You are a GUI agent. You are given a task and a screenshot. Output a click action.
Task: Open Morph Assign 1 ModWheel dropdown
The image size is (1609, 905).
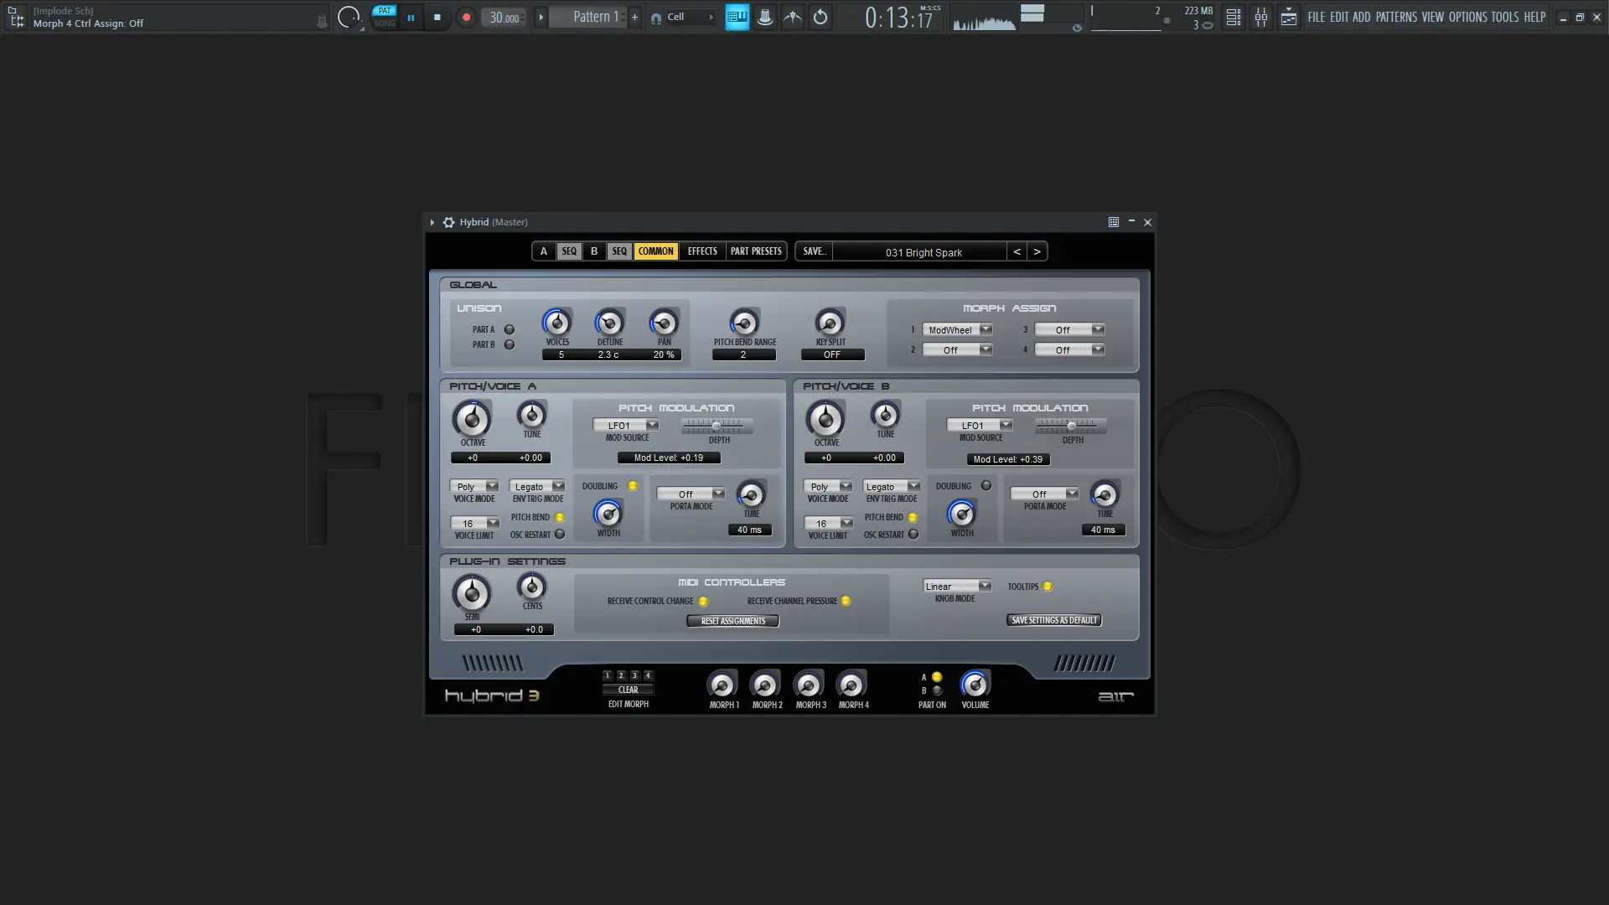coord(957,330)
